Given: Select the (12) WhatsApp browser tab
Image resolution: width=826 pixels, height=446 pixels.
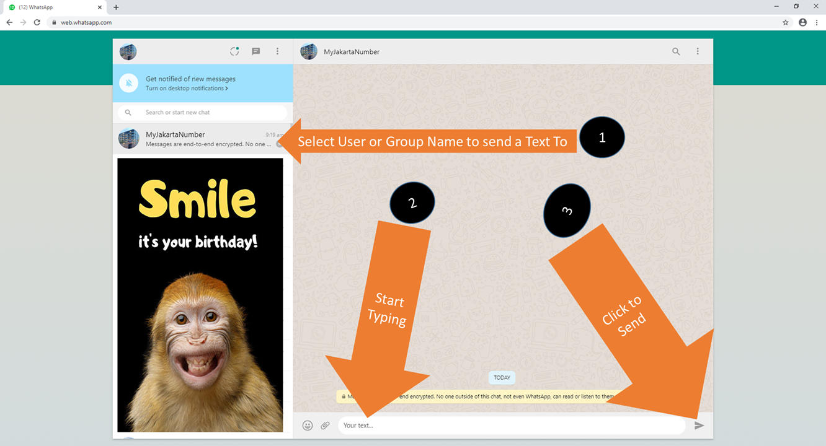Looking at the screenshot, I should [x=55, y=7].
